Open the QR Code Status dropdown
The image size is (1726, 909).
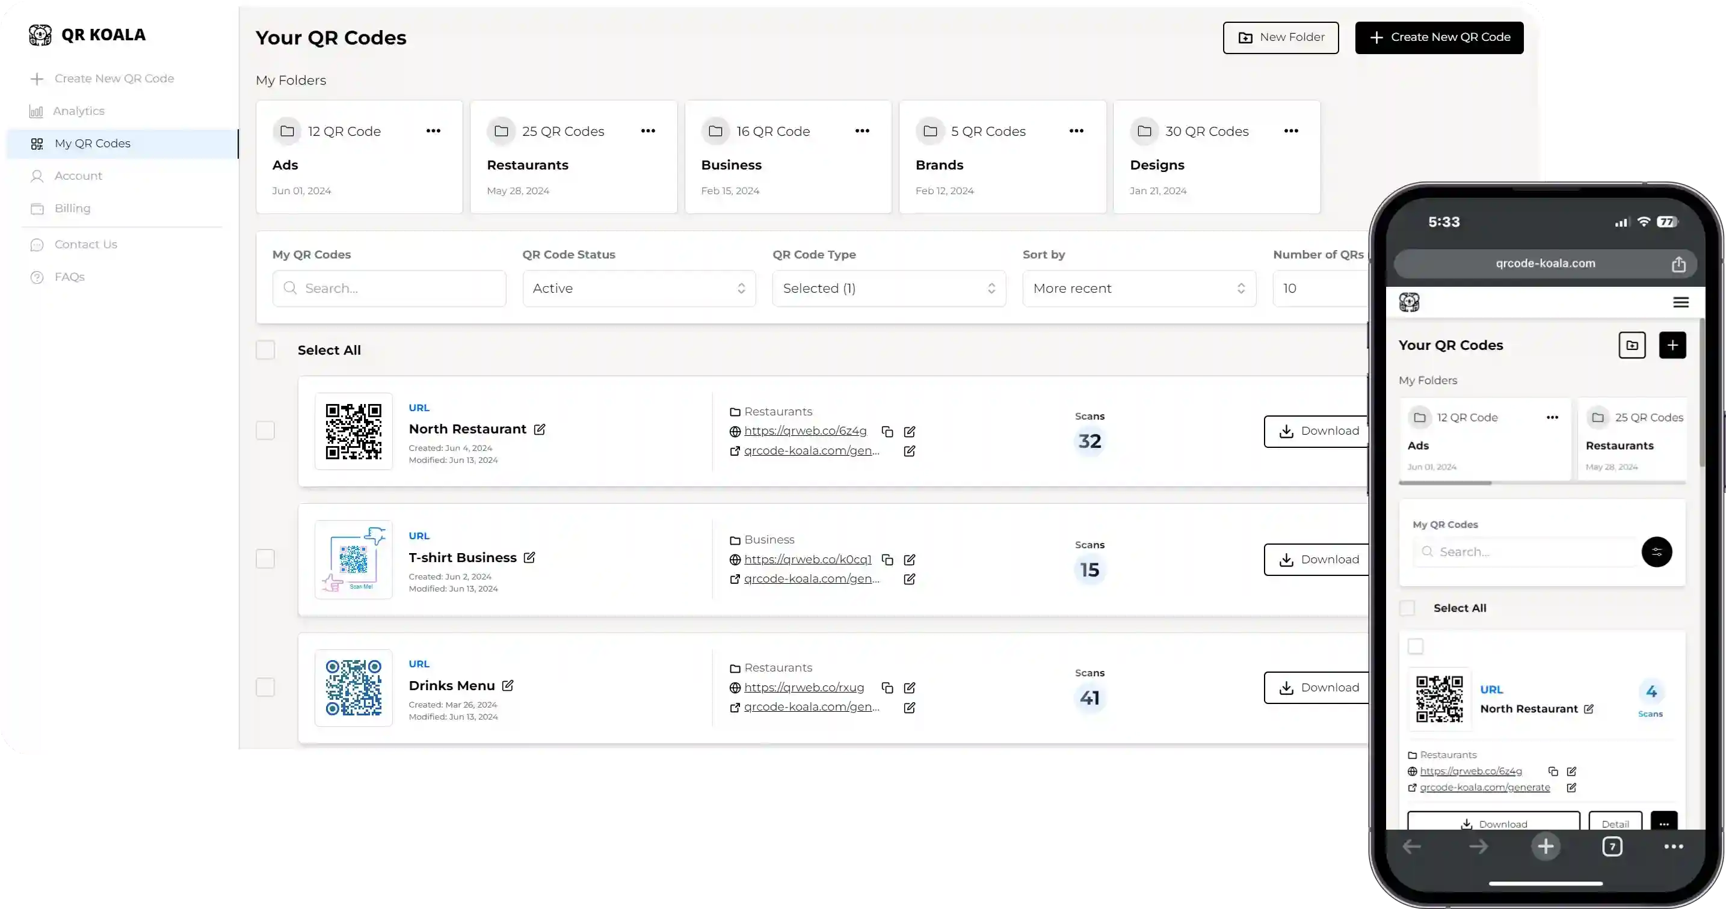coord(638,289)
